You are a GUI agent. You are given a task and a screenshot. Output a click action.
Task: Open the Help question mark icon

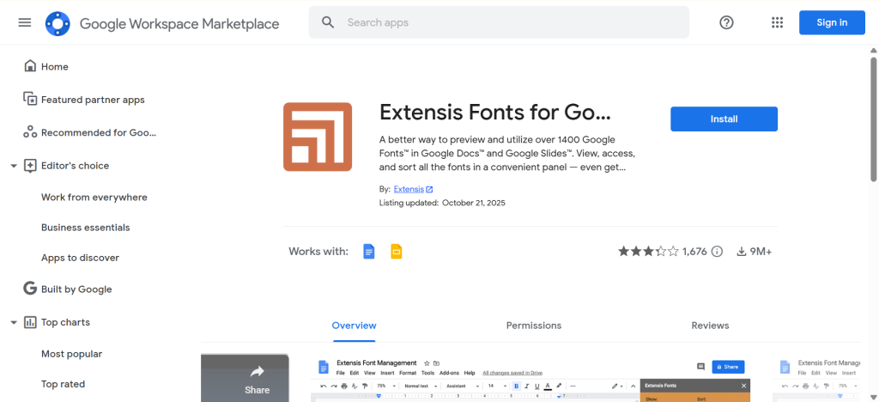tap(726, 22)
